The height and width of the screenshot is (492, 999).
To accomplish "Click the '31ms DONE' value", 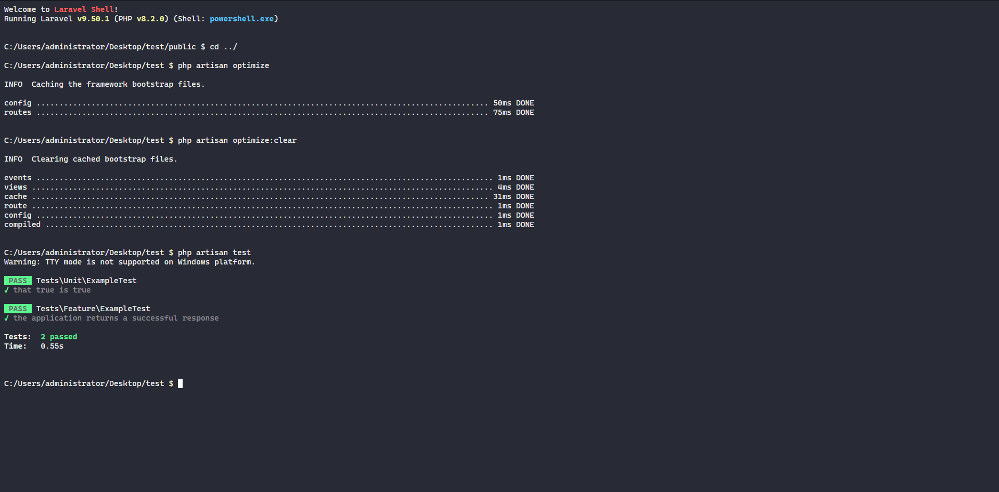I will point(514,196).
